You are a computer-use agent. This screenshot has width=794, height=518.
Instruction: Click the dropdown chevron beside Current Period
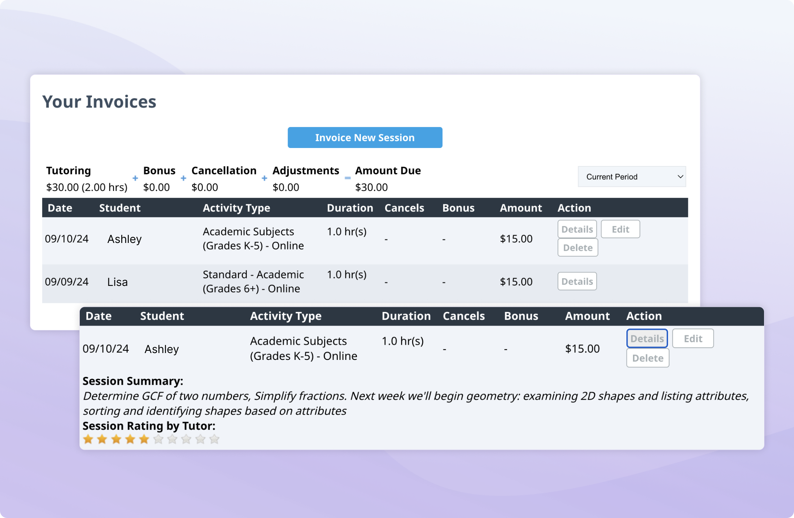(680, 177)
